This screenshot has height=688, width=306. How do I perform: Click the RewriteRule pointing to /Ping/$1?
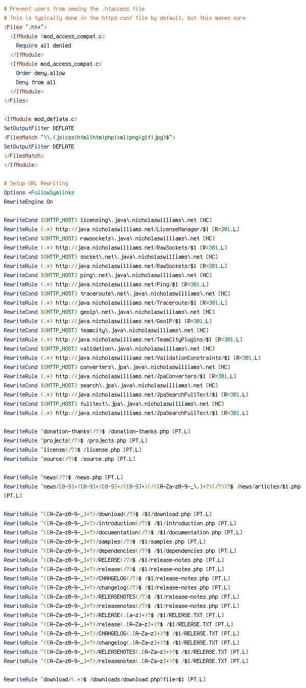point(106,284)
